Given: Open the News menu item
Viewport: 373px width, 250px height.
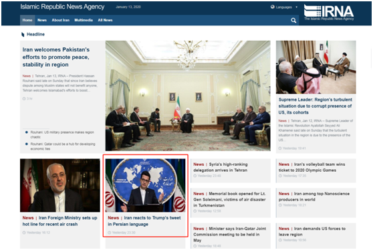Looking at the screenshot, I should click(x=42, y=20).
